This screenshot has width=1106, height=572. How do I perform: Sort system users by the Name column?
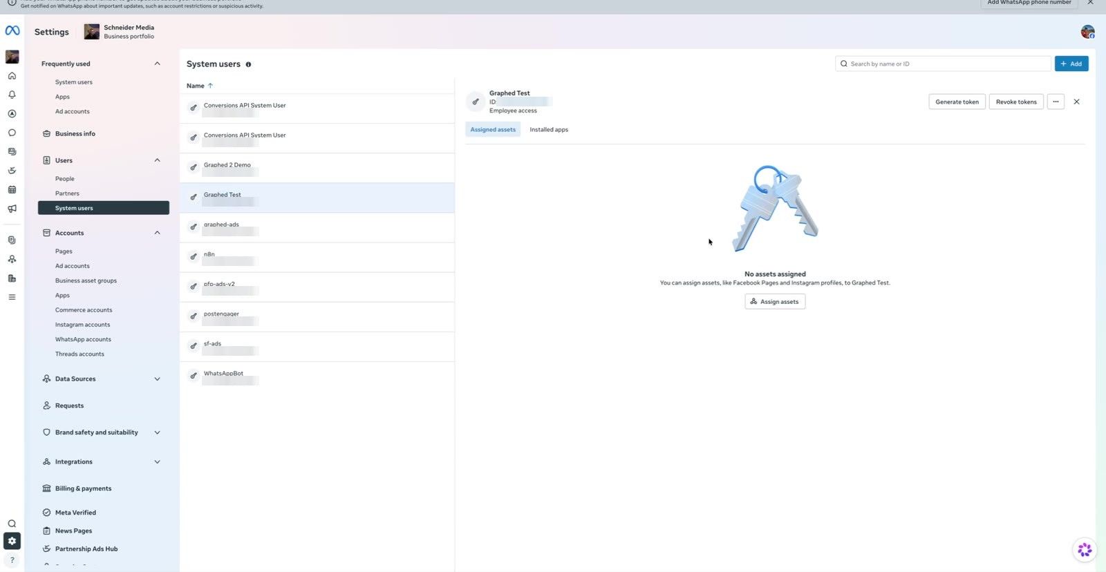[199, 86]
